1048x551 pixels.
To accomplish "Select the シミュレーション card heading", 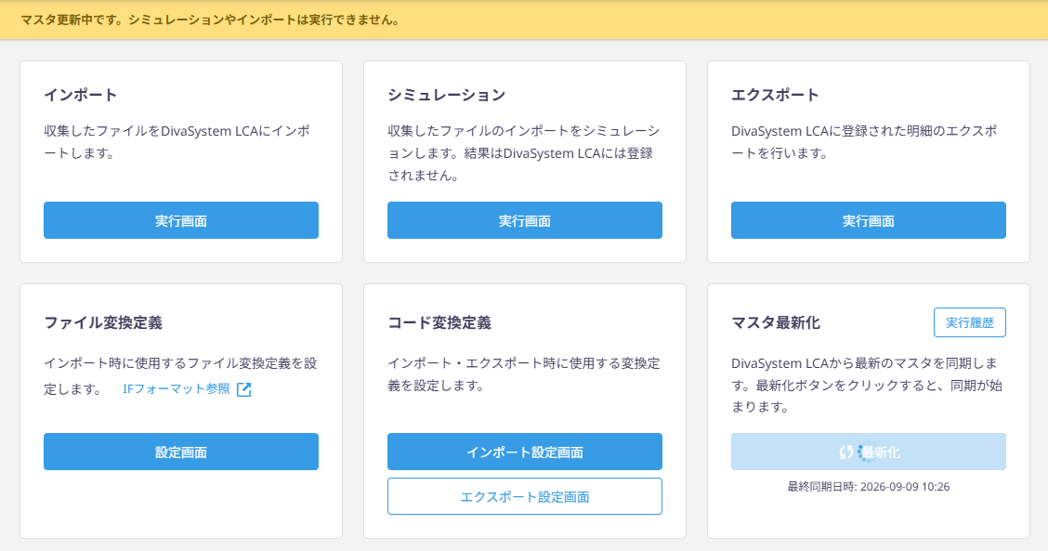I will (x=447, y=95).
